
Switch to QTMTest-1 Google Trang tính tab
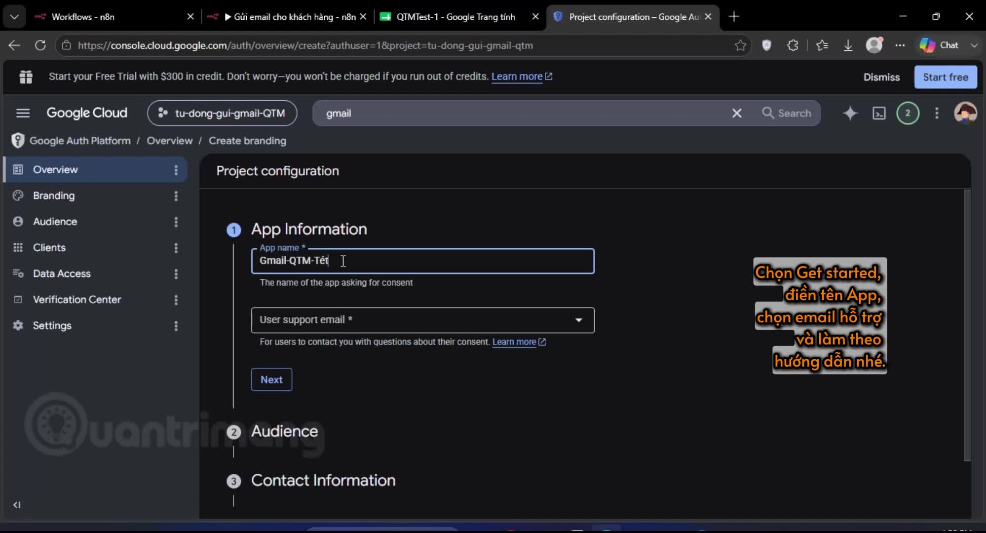(x=460, y=17)
